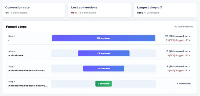Select the truncated Step 4 path

point(28,86)
